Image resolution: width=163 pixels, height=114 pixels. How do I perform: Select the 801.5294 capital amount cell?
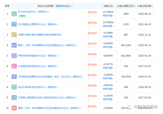click(126, 45)
